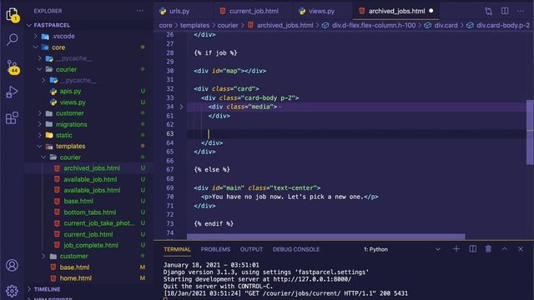Open base.html inside the courier folder

click(78, 201)
